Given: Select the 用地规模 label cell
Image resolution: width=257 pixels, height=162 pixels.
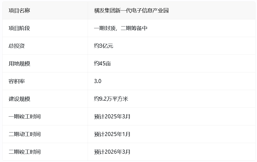Looking at the screenshot, I should (x=19, y=64).
